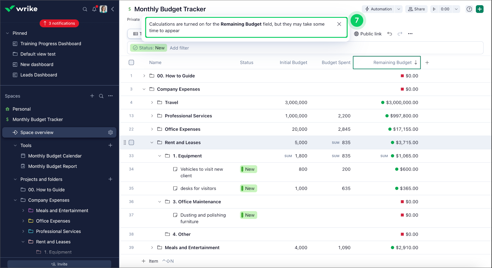The height and width of the screenshot is (268, 492).
Task: Check the Rent and Leases row checkbox
Action: pyautogui.click(x=131, y=142)
